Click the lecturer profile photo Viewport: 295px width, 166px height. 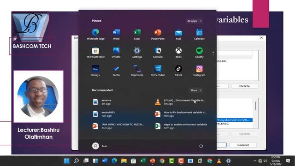pyautogui.click(x=38, y=96)
